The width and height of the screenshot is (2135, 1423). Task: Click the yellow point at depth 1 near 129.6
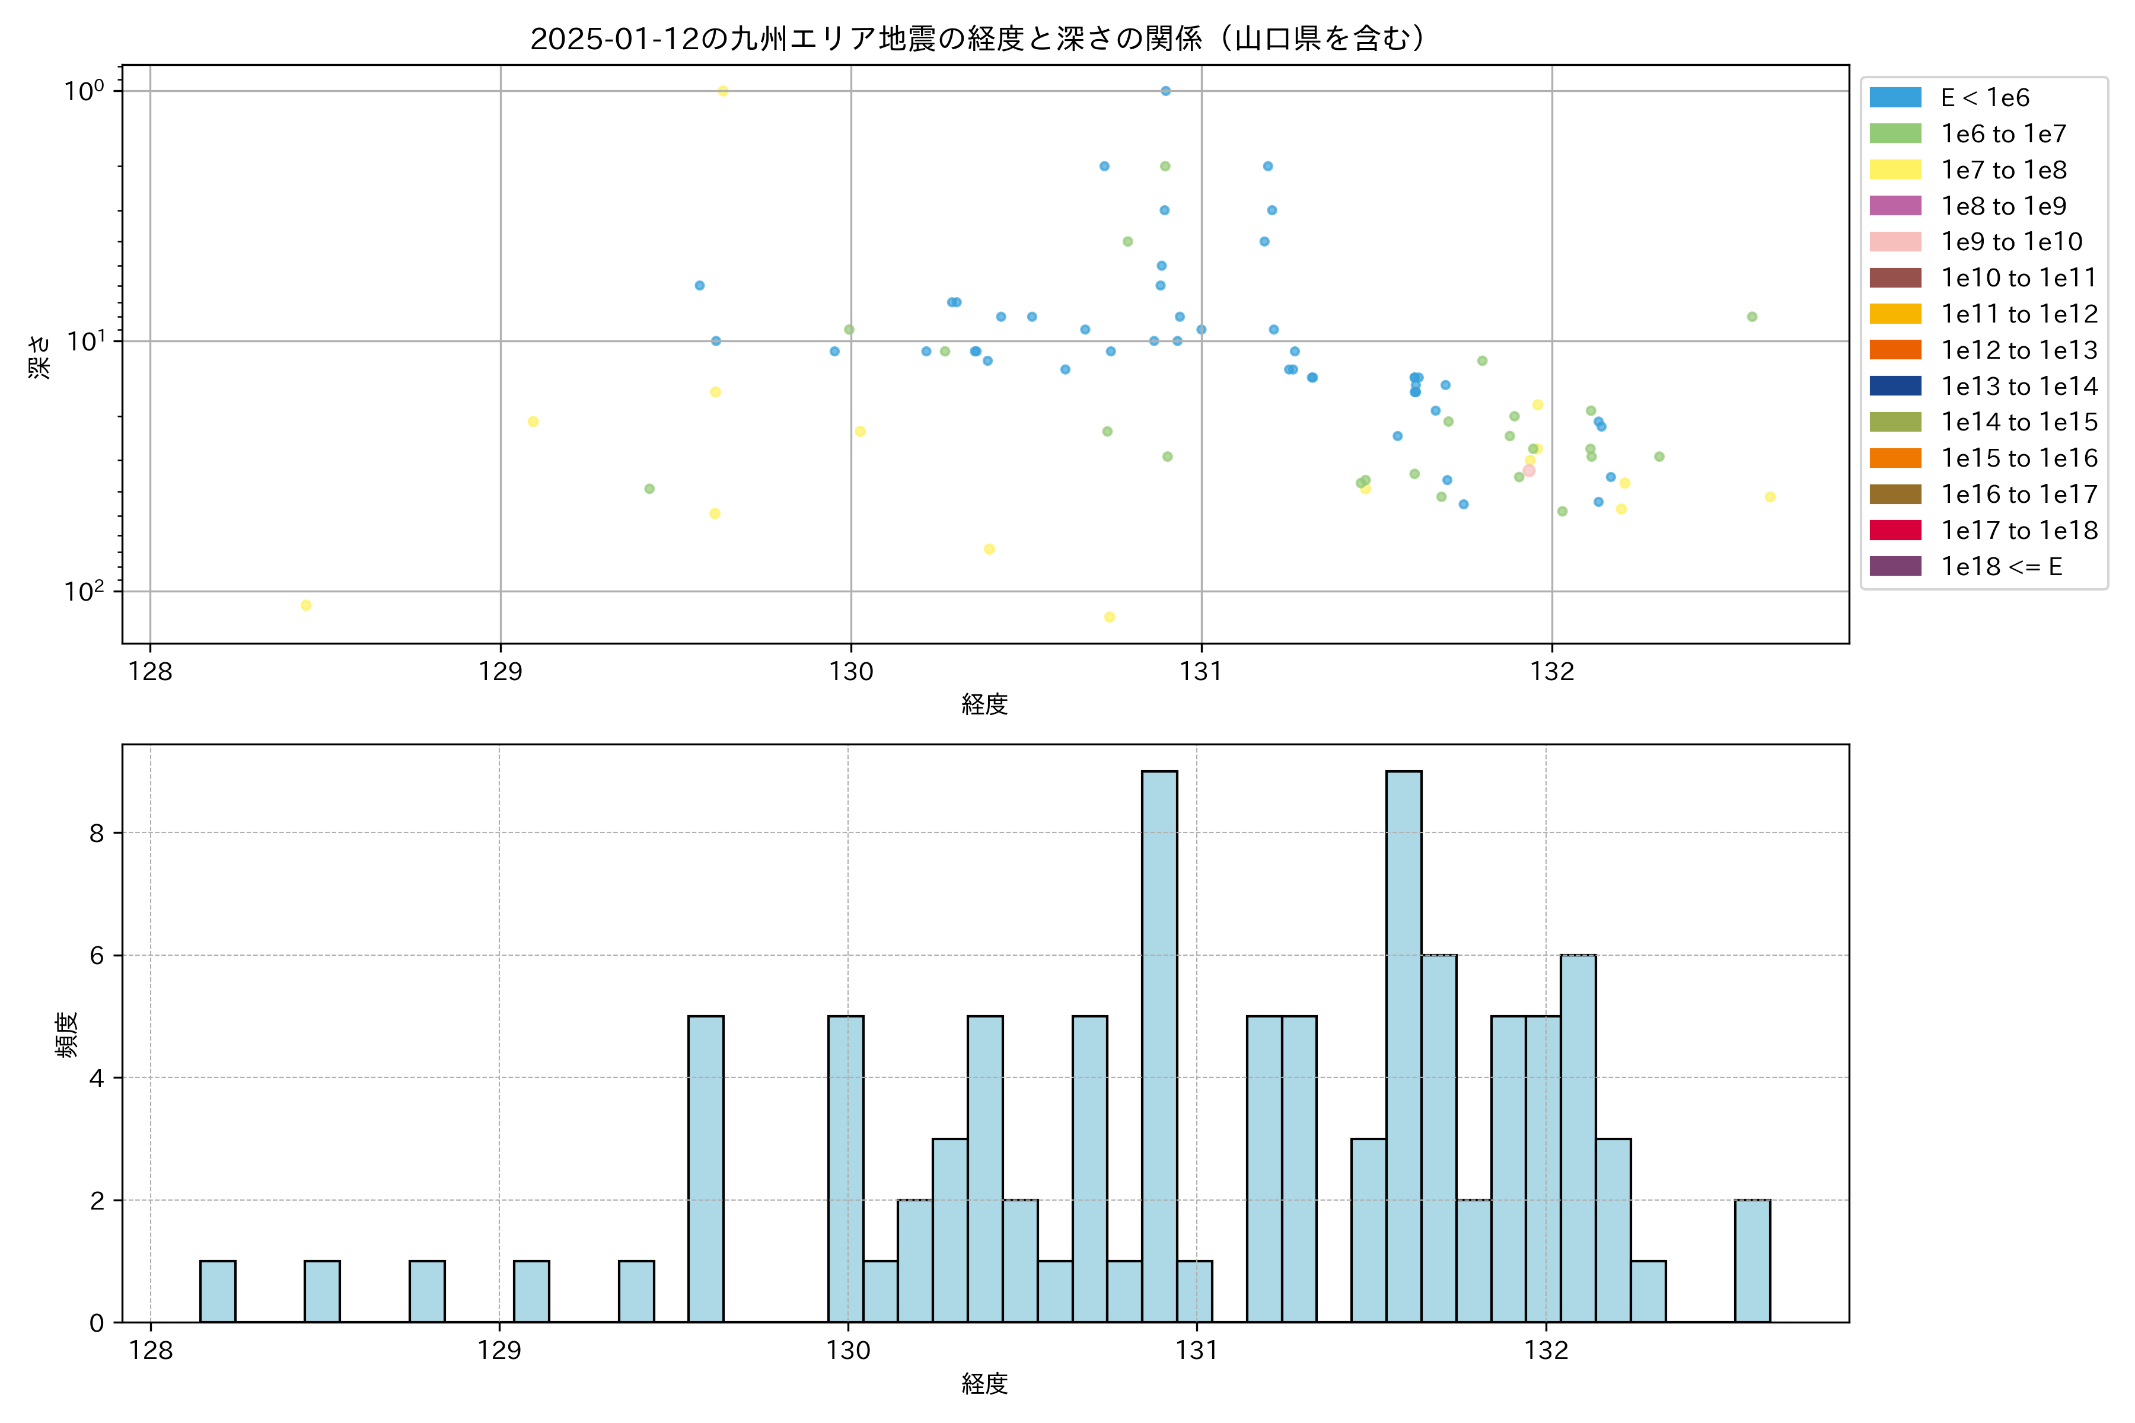click(722, 91)
